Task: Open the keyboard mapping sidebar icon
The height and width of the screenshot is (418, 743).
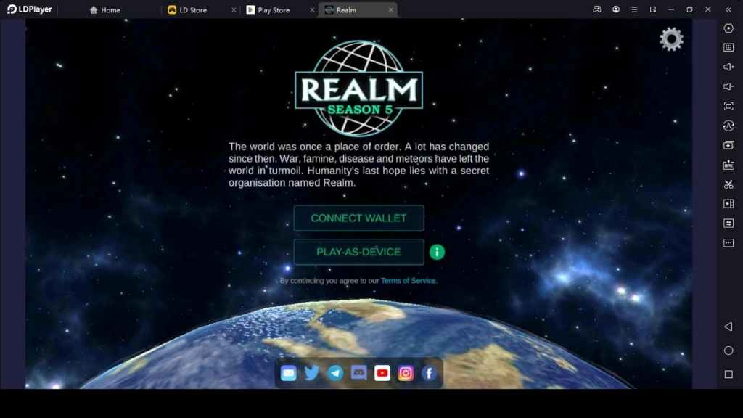Action: [x=728, y=47]
